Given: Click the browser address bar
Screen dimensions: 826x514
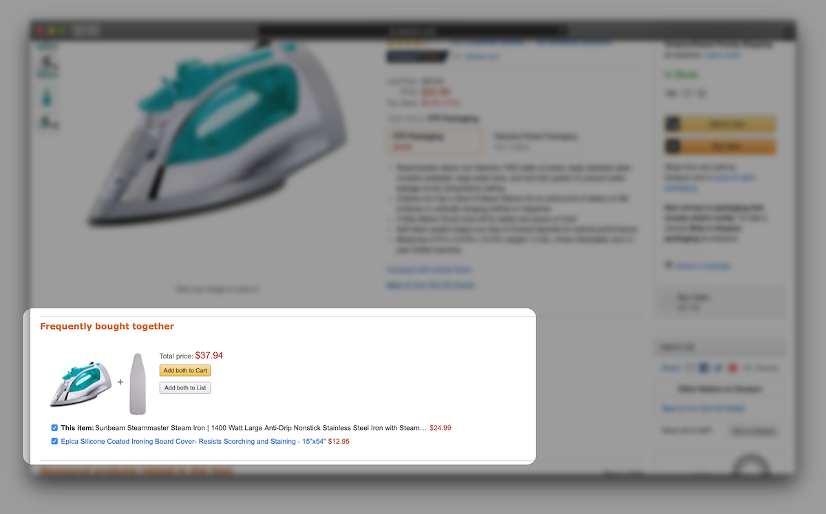Looking at the screenshot, I should tap(413, 31).
